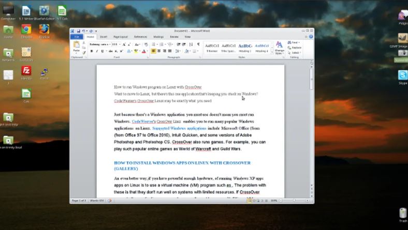
Task: Click the Supported Windows applications hyperlink
Action: 179,128
